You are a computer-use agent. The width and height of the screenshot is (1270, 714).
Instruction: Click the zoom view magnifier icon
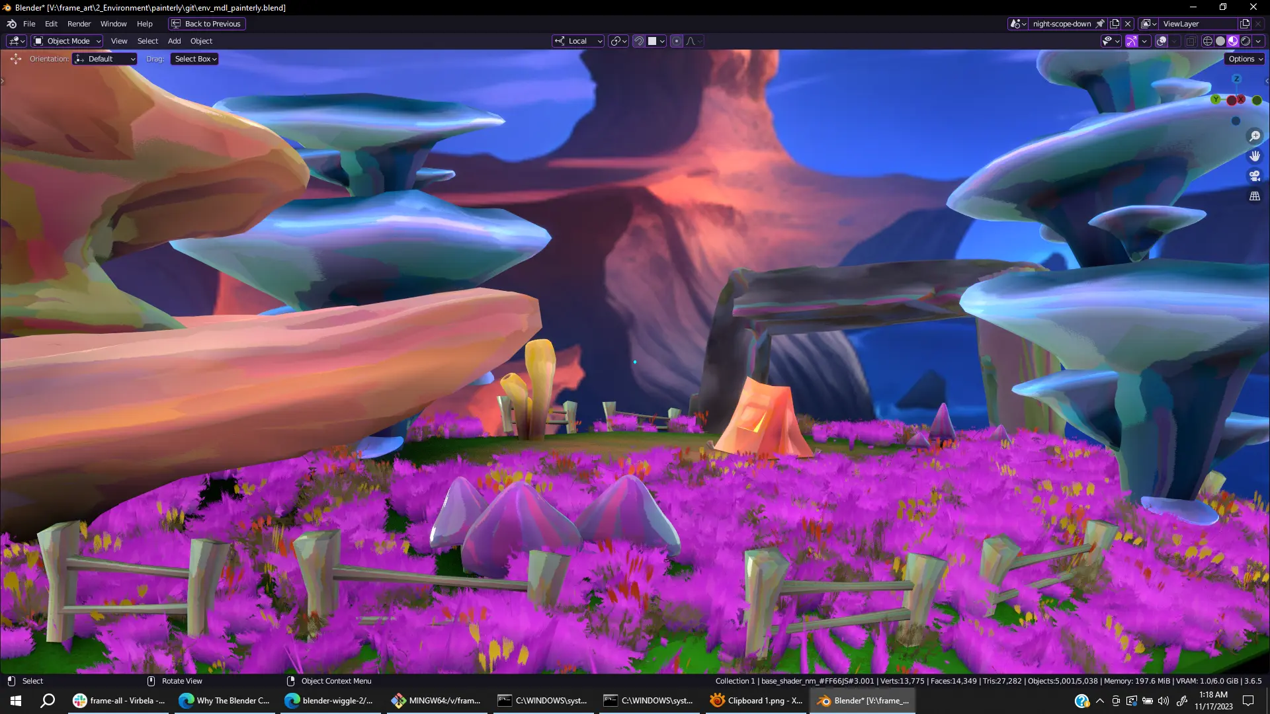tap(1255, 136)
